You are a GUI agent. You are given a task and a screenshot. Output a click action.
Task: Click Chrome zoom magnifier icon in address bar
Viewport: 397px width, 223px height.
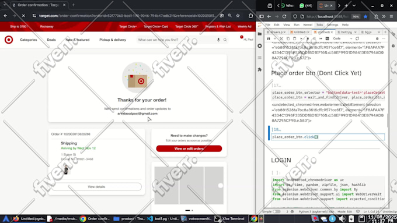tap(229, 16)
